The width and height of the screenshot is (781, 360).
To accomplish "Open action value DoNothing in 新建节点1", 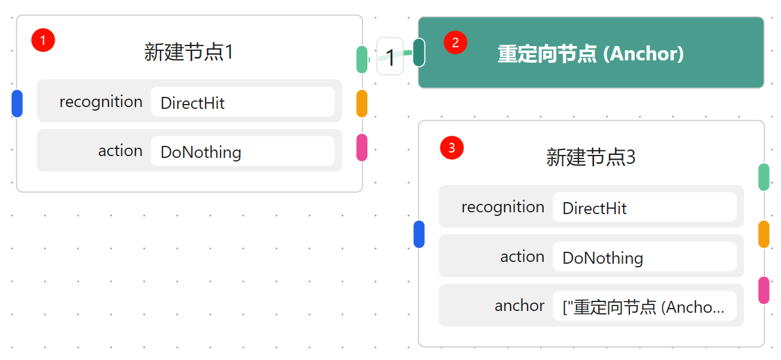I will tap(242, 151).
